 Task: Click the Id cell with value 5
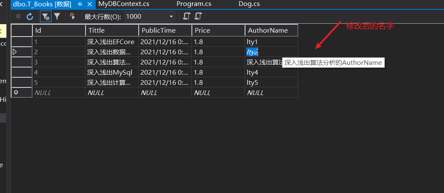pos(59,83)
